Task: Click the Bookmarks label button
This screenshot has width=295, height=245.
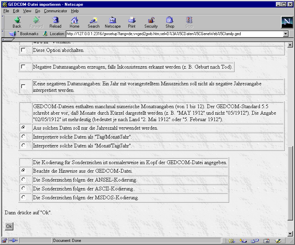Action: pyautogui.click(x=29, y=34)
